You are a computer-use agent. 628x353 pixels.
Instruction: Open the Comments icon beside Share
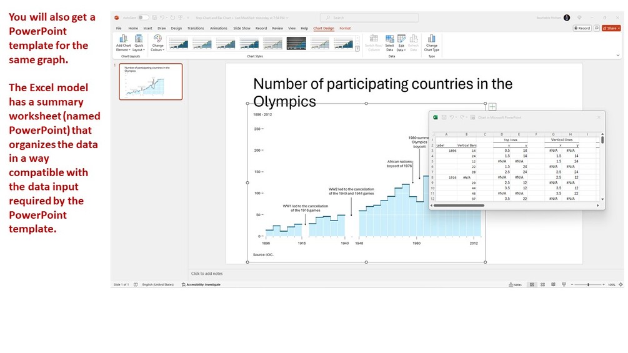[596, 28]
